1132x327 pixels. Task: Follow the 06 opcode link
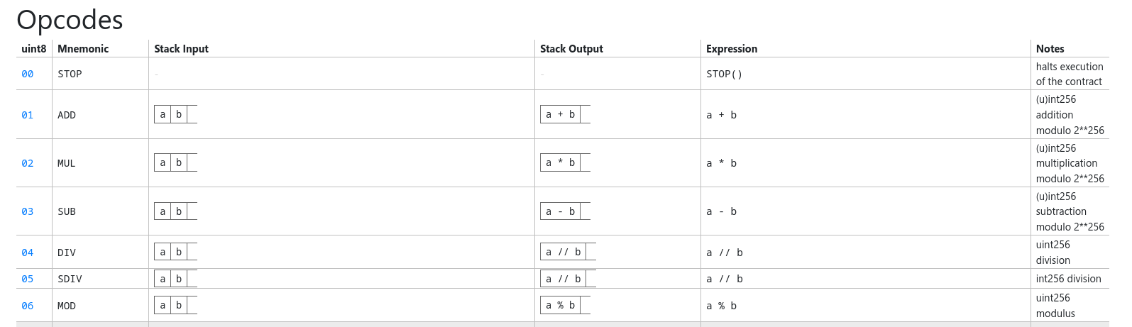pyautogui.click(x=27, y=306)
